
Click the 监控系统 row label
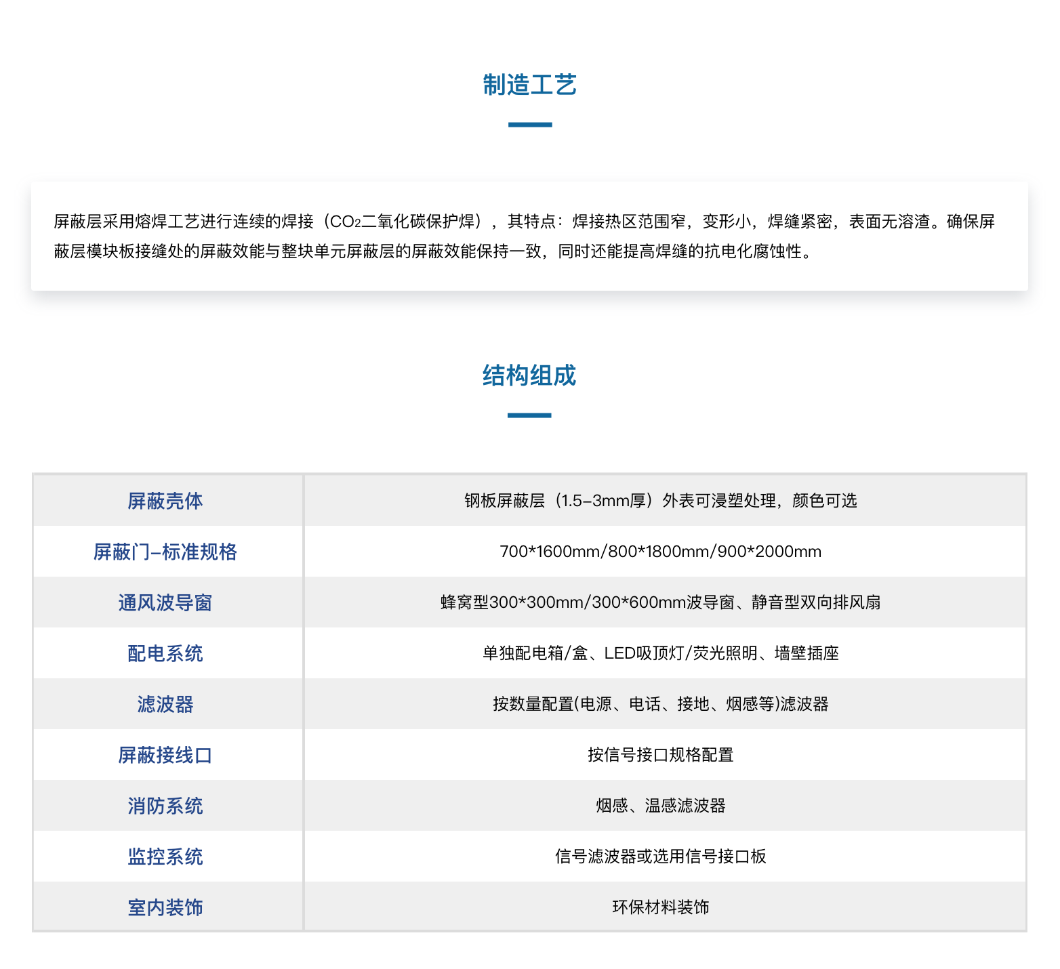pyautogui.click(x=165, y=856)
